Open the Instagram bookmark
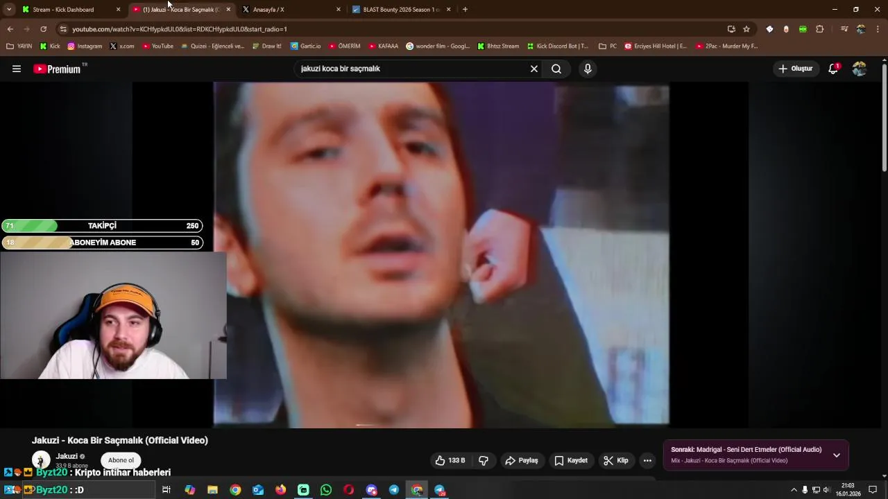888x499 pixels. (85, 46)
